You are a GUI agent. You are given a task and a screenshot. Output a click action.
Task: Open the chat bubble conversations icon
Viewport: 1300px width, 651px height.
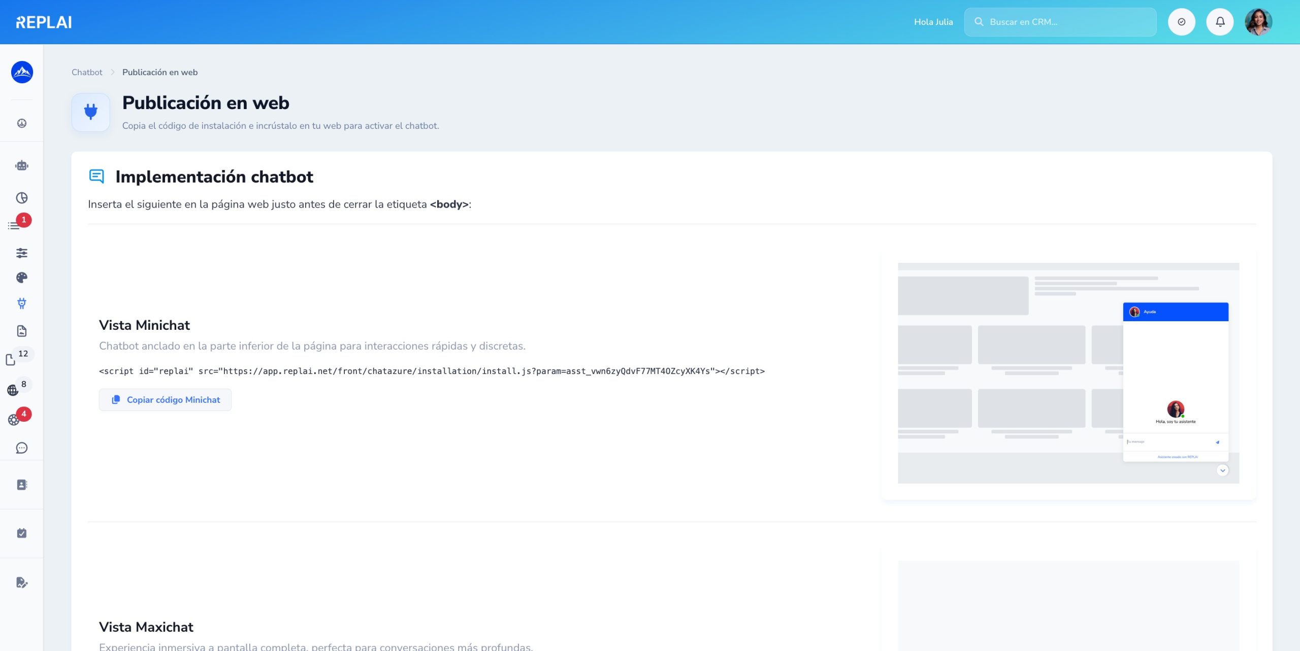tap(22, 448)
